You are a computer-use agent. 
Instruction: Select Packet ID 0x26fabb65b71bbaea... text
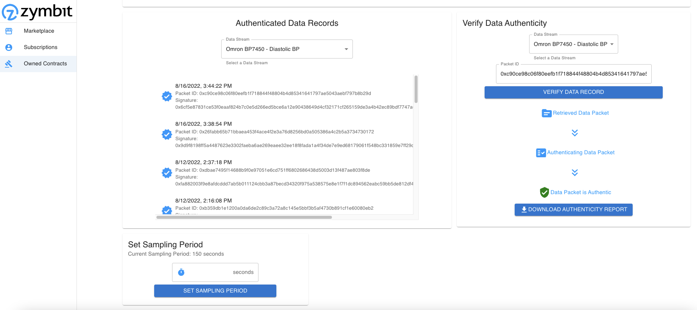point(274,132)
